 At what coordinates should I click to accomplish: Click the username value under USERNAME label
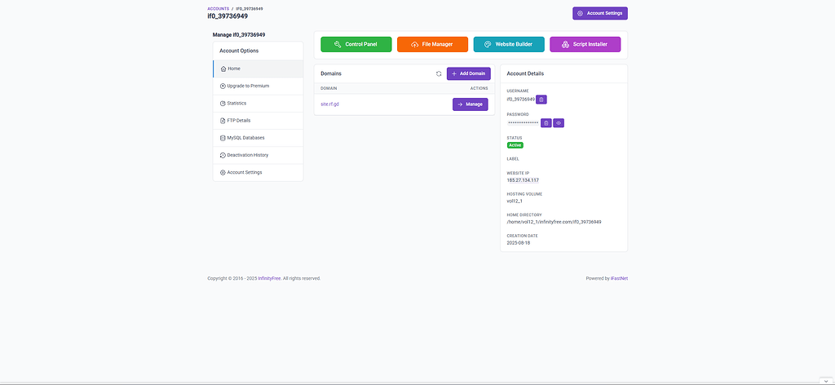coord(521,100)
